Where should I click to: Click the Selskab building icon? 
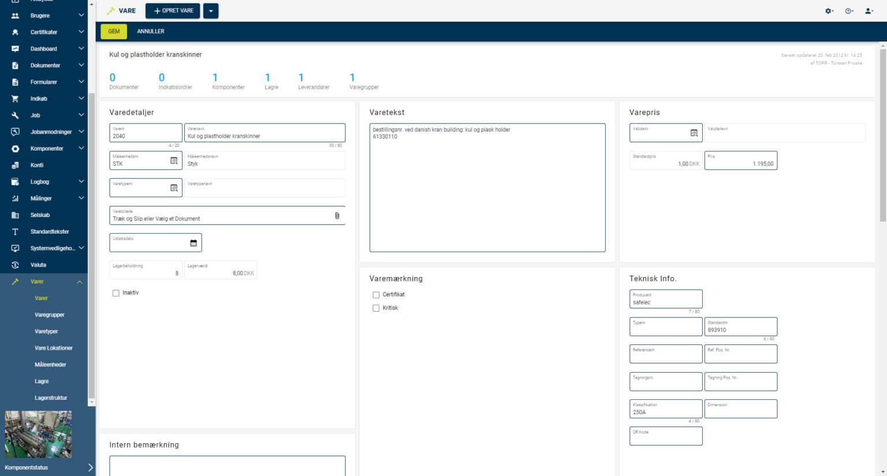[15, 215]
